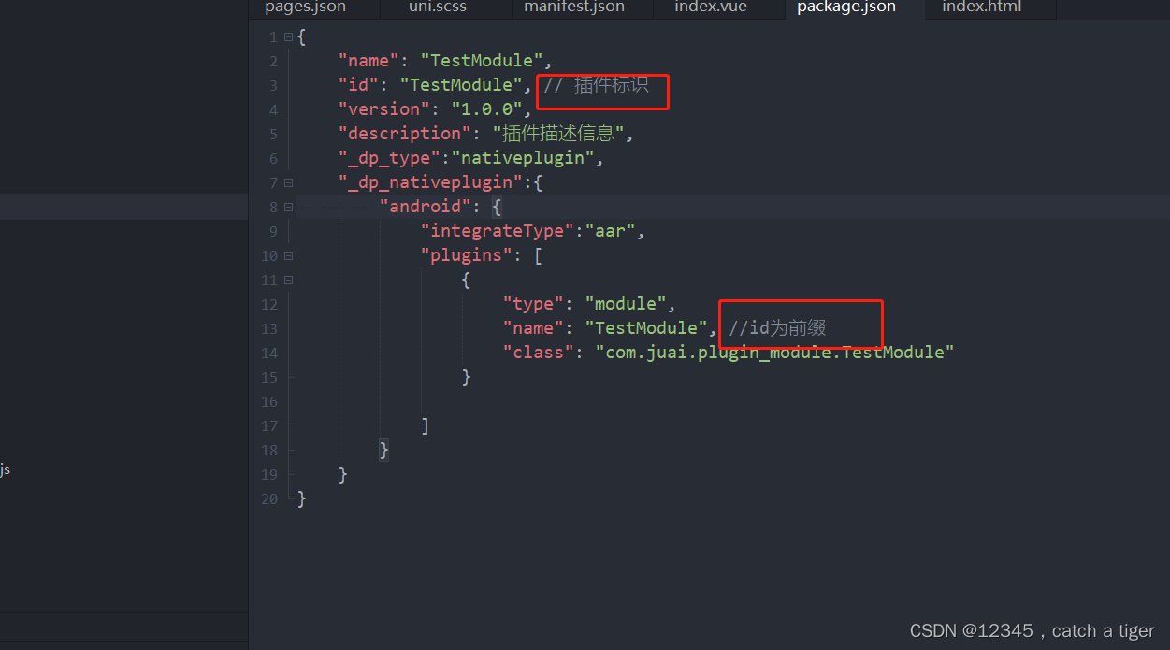The width and height of the screenshot is (1170, 650).
Task: Click the "integrateType" key
Action: pos(498,232)
